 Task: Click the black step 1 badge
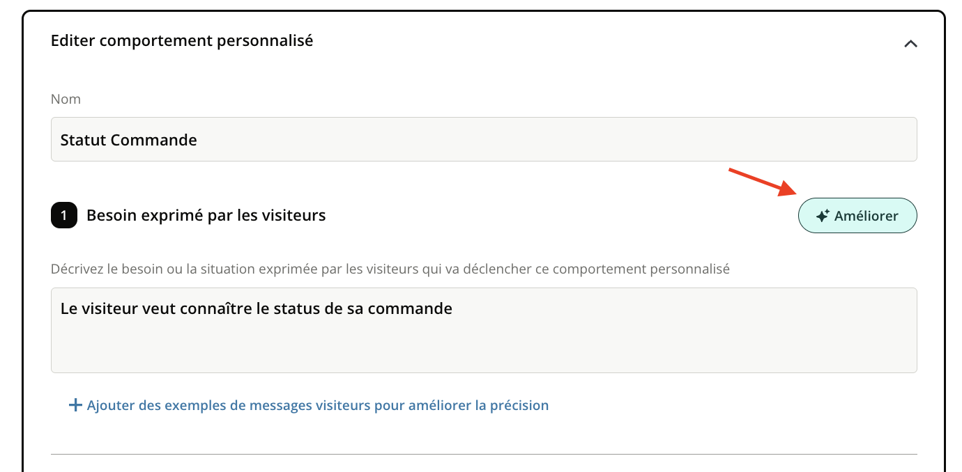[x=63, y=216]
